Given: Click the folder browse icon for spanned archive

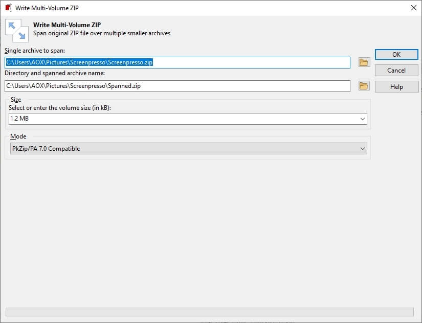Looking at the screenshot, I should 364,86.
